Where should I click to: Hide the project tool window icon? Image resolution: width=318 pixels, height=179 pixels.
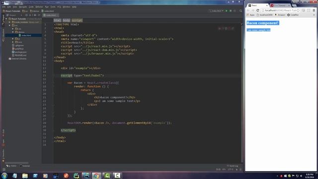pos(39,15)
